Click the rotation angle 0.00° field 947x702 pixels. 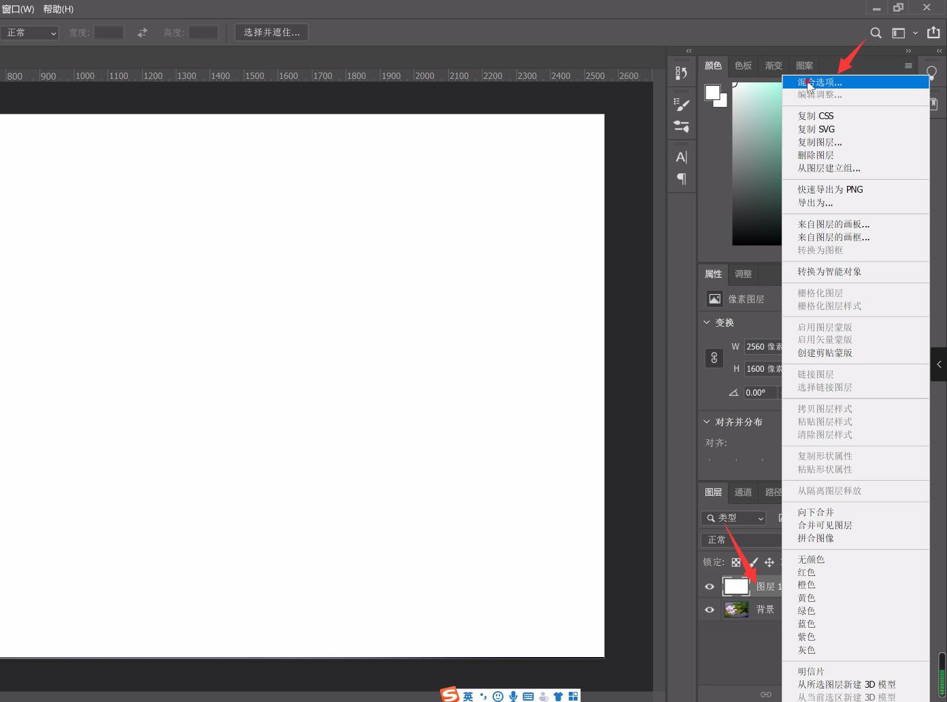(x=761, y=393)
